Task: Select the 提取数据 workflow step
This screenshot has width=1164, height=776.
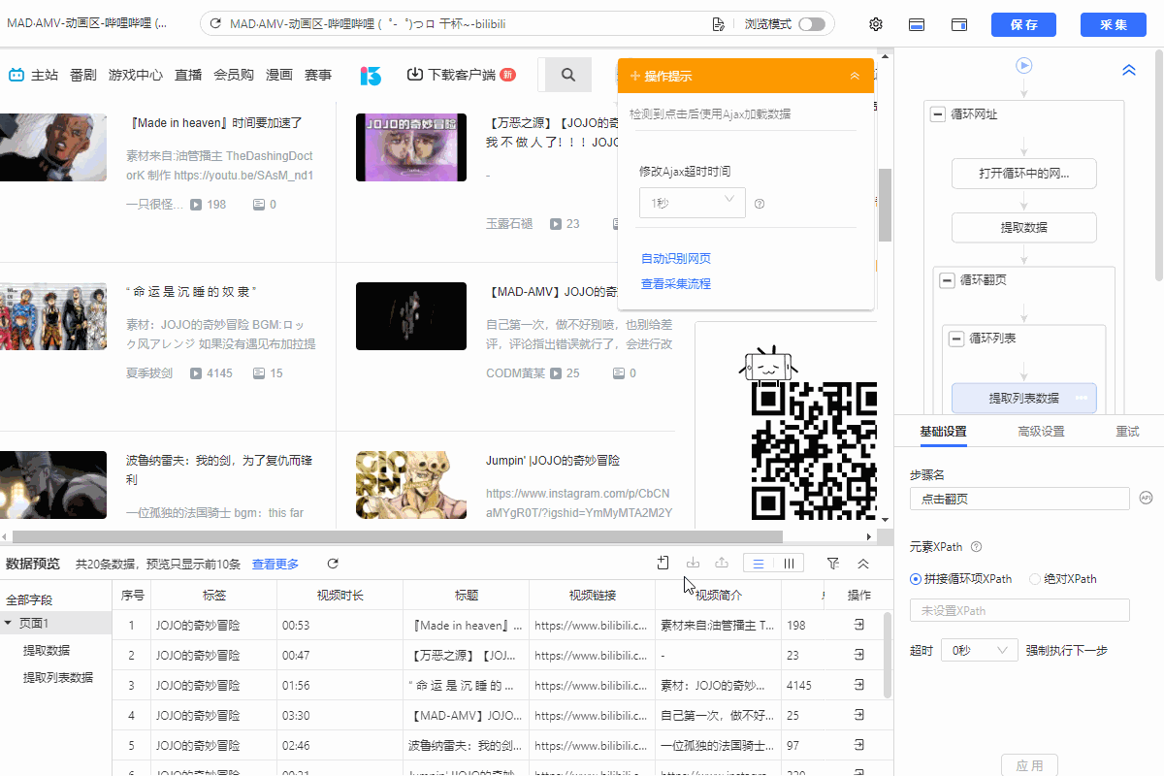Action: click(x=1024, y=228)
